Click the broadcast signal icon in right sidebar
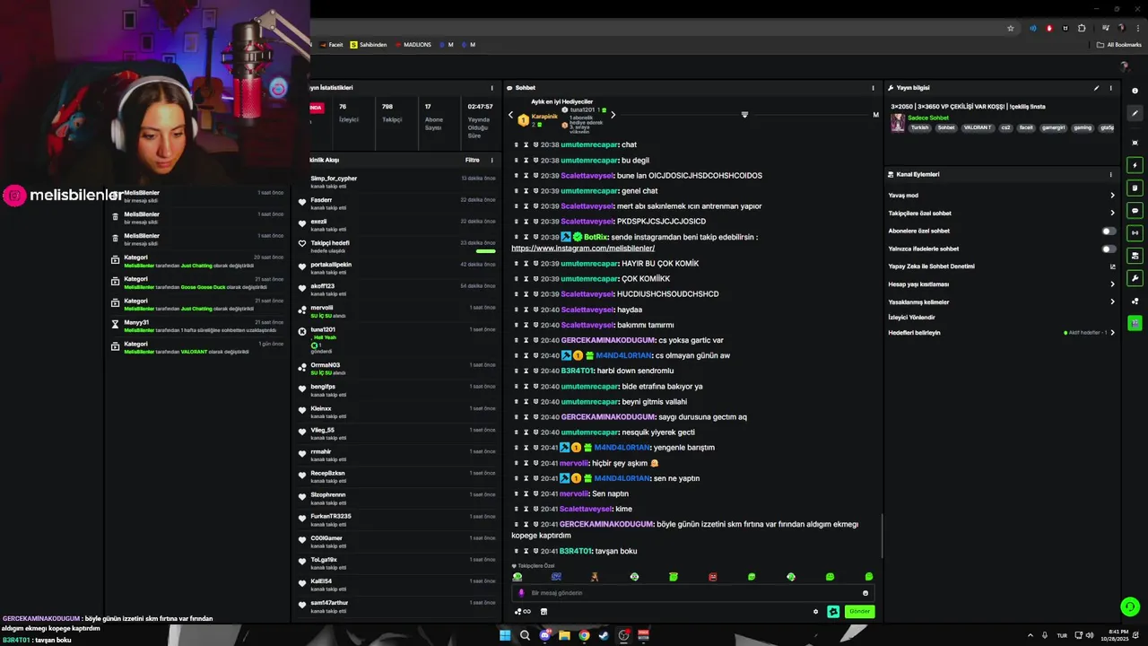 coord(1135,233)
